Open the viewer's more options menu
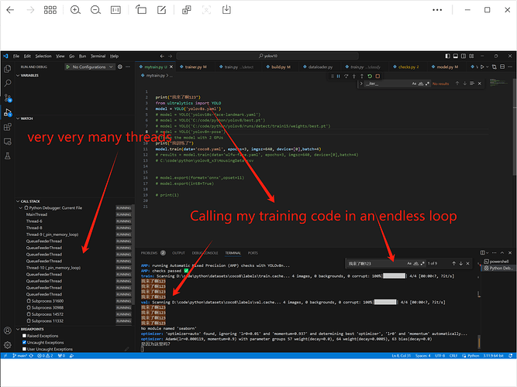 pos(437,10)
